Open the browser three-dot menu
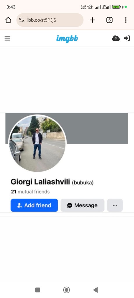 126,20
